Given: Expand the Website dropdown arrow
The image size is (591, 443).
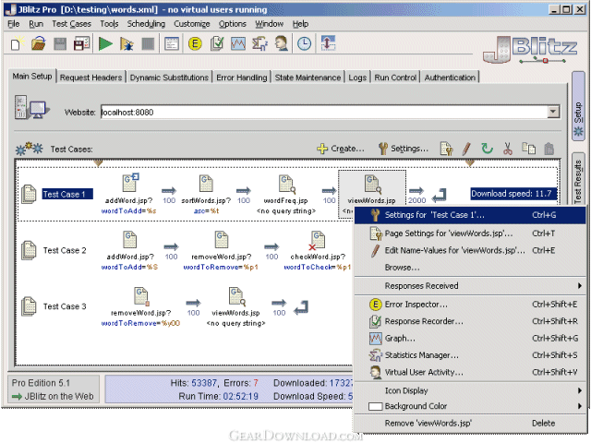Looking at the screenshot, I should tap(553, 112).
